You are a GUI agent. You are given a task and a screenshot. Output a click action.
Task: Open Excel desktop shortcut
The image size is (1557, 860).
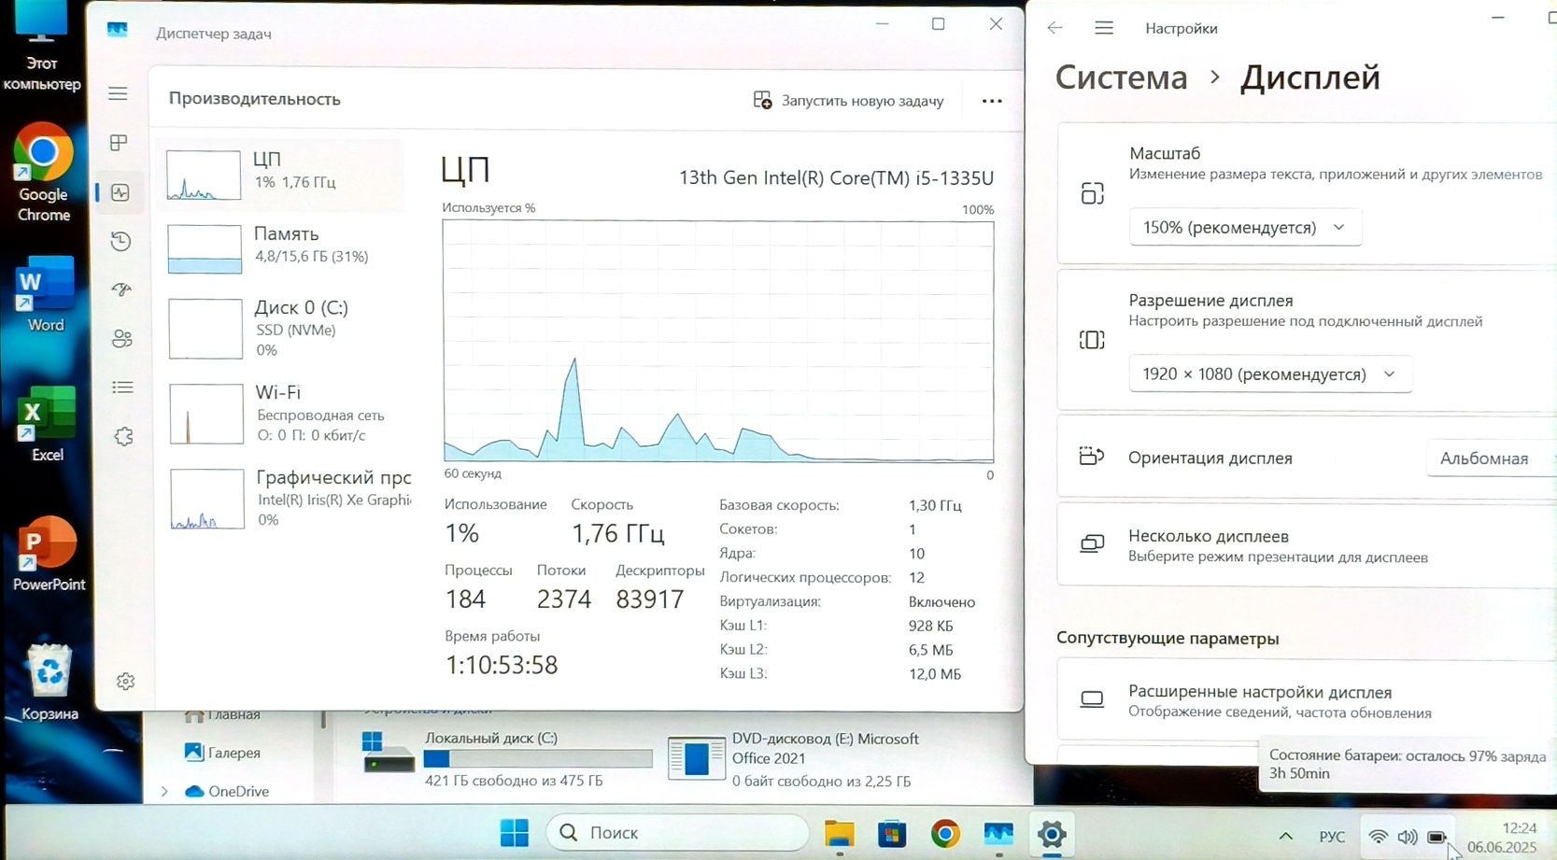pos(47,424)
